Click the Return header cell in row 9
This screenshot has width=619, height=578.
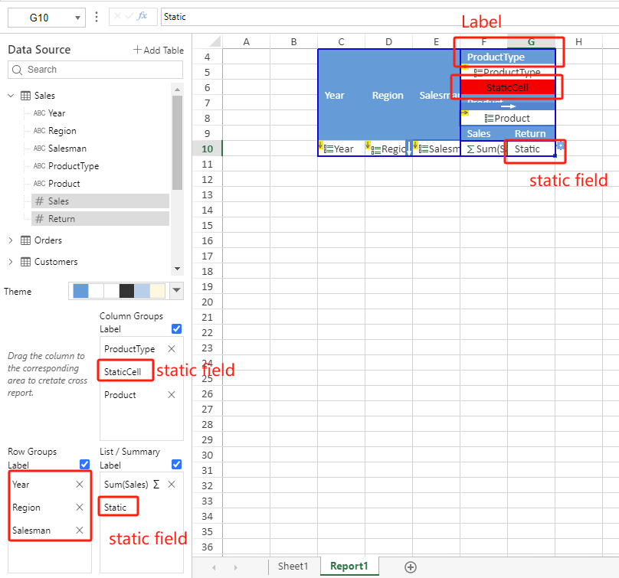(x=532, y=134)
